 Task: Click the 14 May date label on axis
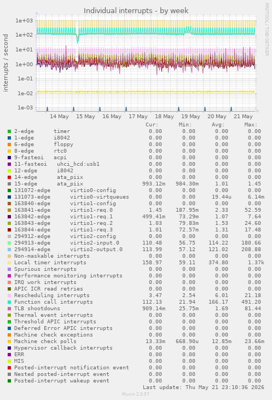pyautogui.click(x=59, y=117)
